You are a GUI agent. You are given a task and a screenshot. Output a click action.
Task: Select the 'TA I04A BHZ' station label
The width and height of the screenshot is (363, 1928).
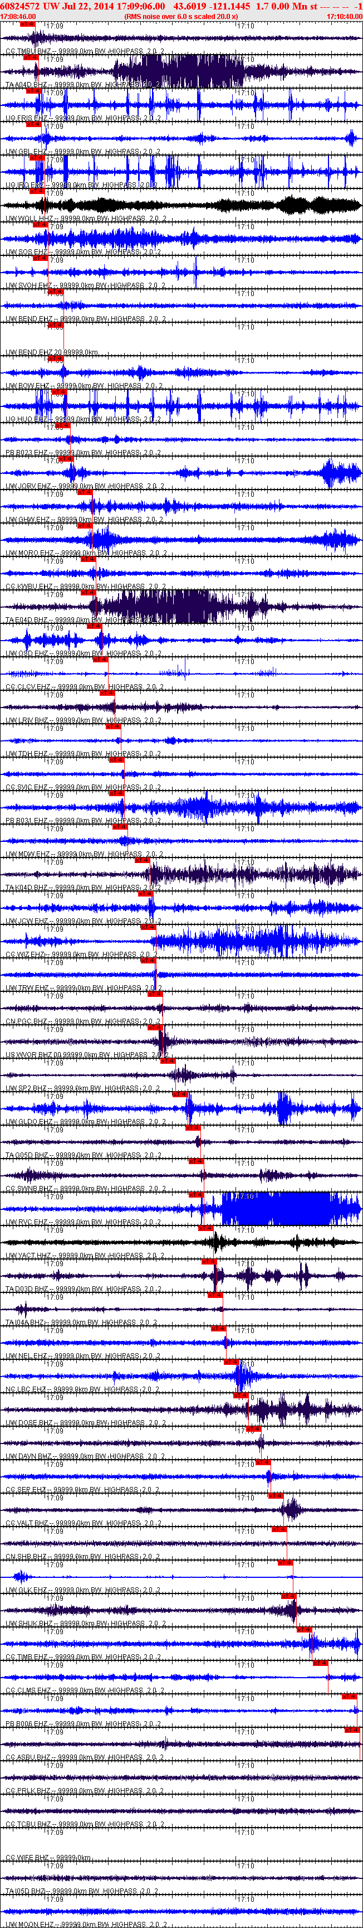26,1323
